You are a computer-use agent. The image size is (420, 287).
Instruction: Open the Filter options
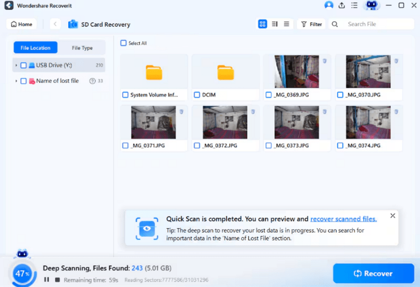[311, 24]
